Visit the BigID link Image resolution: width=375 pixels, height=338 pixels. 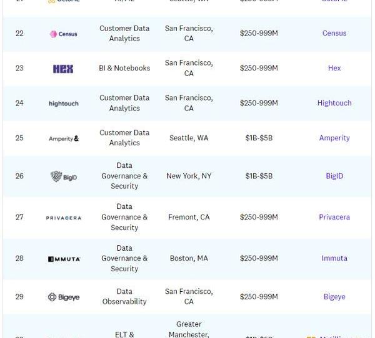tap(334, 176)
